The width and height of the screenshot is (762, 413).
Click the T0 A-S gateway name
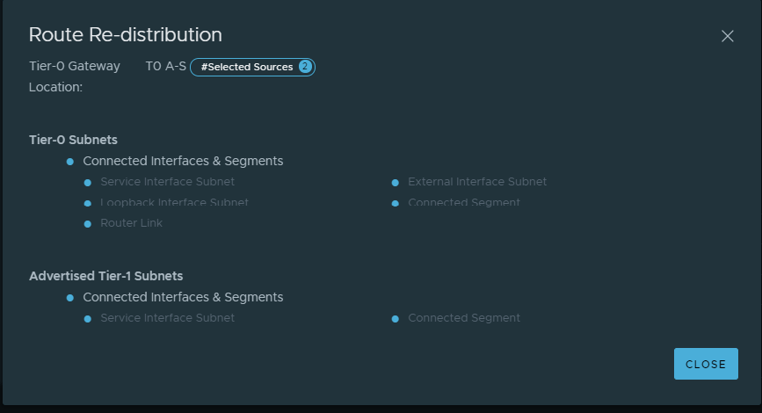[165, 67]
